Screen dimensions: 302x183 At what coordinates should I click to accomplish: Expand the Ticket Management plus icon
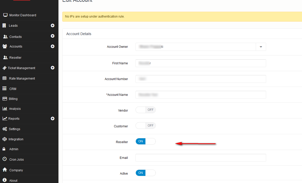pyautogui.click(x=53, y=68)
